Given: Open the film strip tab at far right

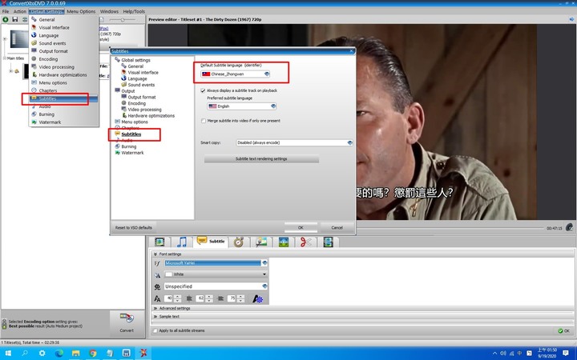Looking at the screenshot, I should tap(328, 242).
